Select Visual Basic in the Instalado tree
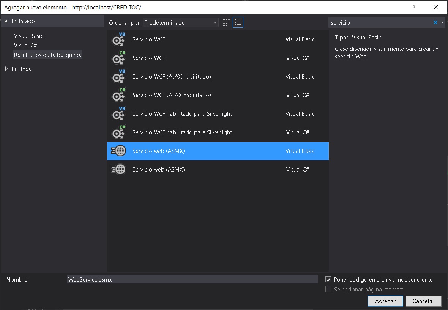The height and width of the screenshot is (310, 448). [28, 36]
